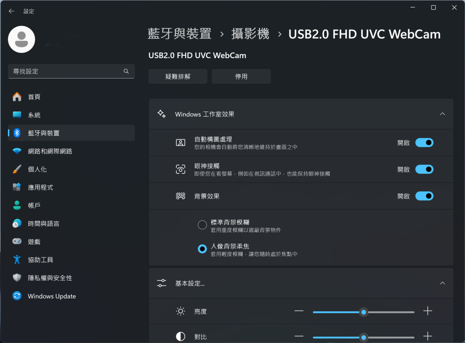Turn off the 自動構圖處理 toggle
This screenshot has height=343, width=465.
pos(425,143)
